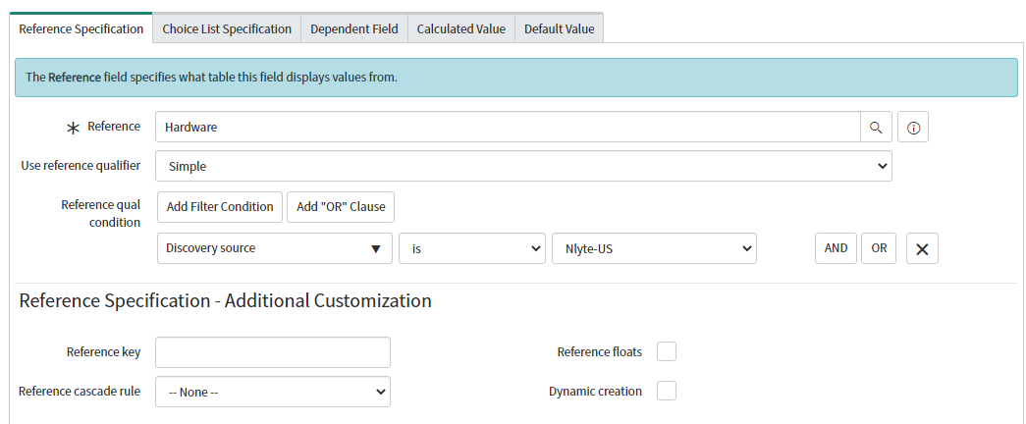Click the Reference key label
Image resolution: width=1026 pixels, height=424 pixels.
[103, 352]
